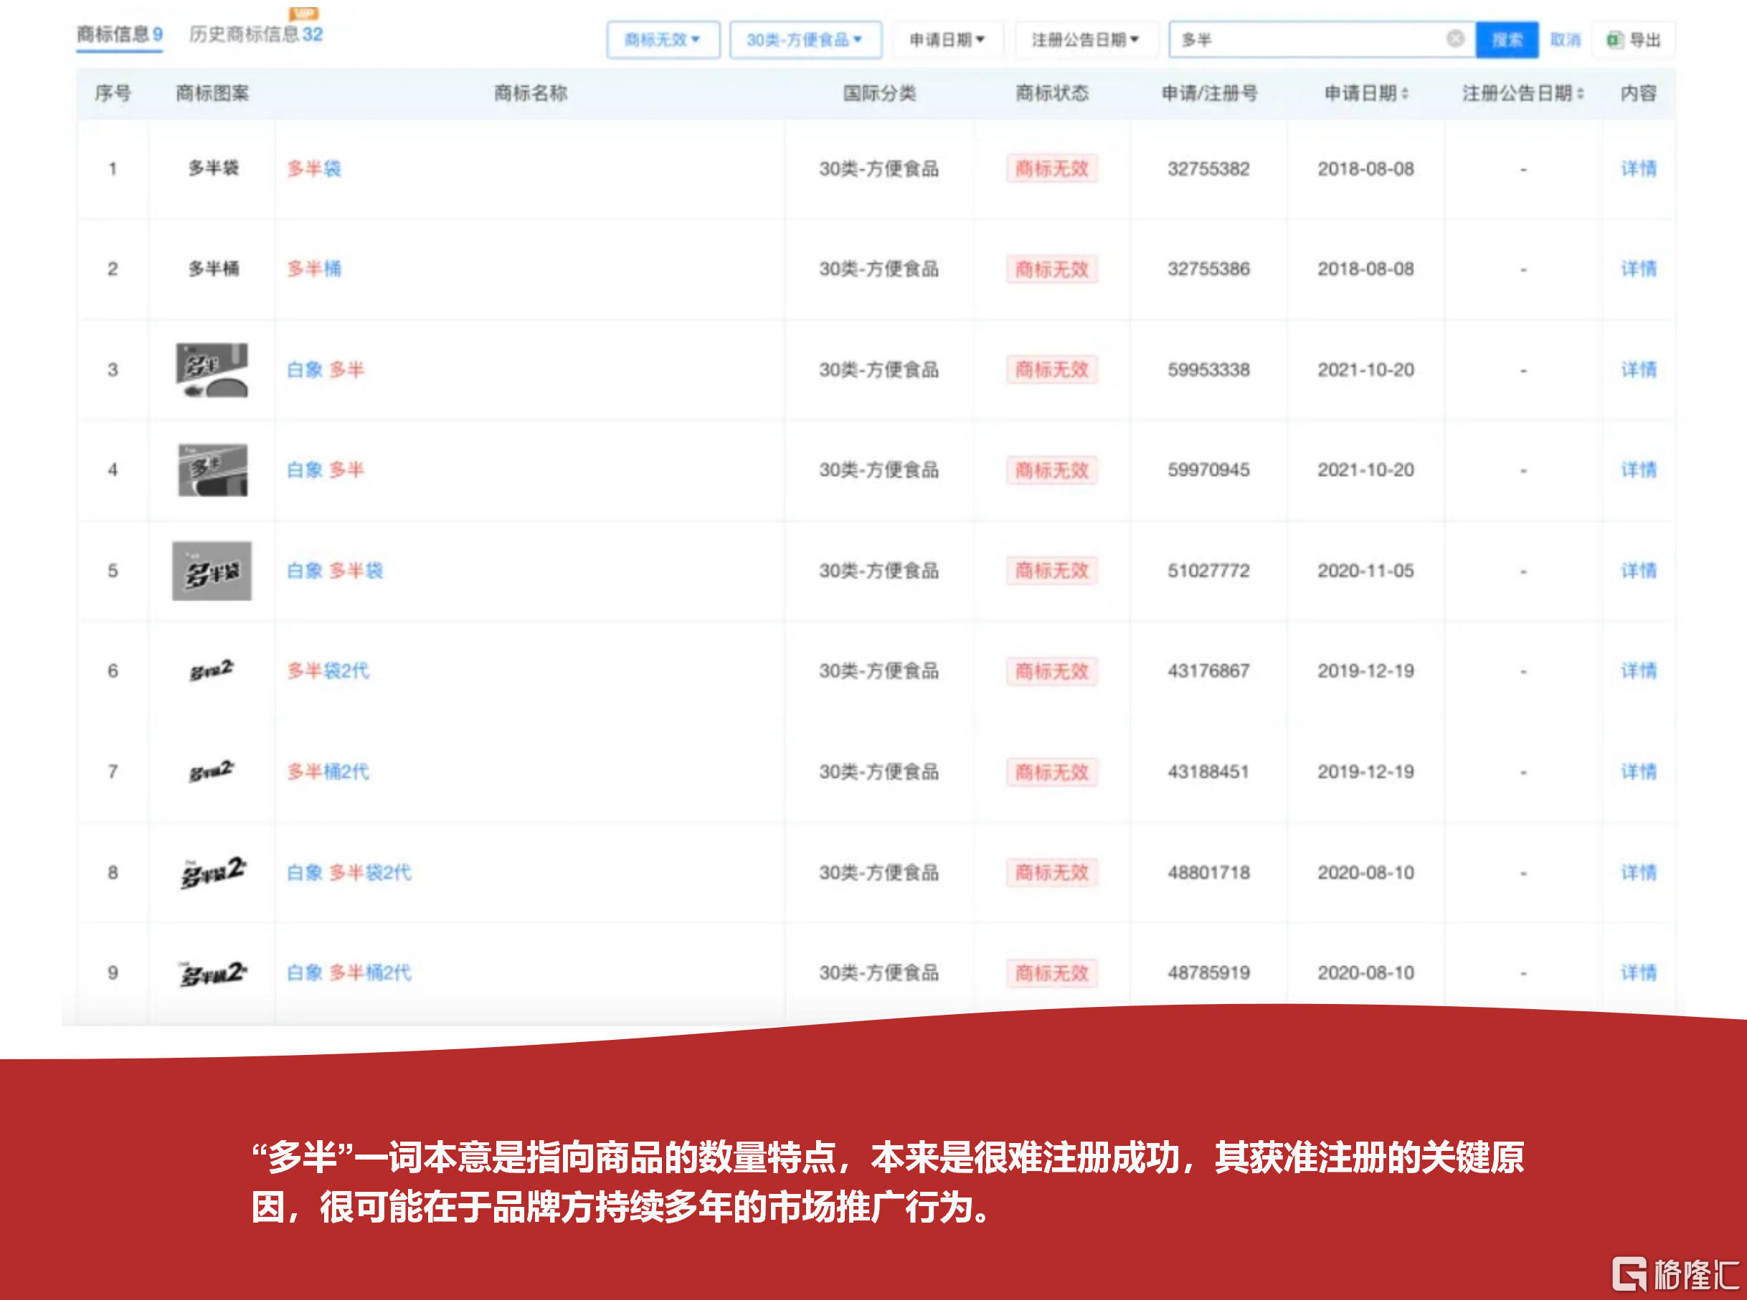Open 白象 多半袋 trademark link in row 5
Screen dimensions: 1747x1300
(335, 570)
